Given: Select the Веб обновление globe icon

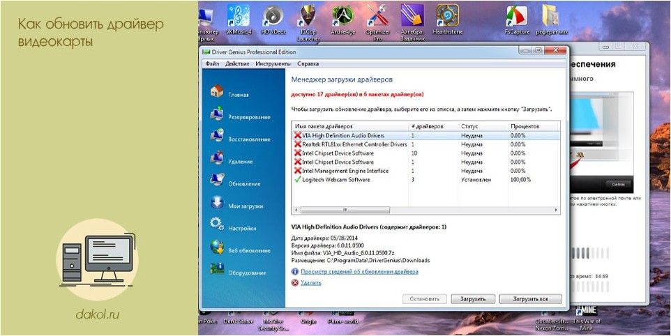Looking at the screenshot, I should [217, 247].
